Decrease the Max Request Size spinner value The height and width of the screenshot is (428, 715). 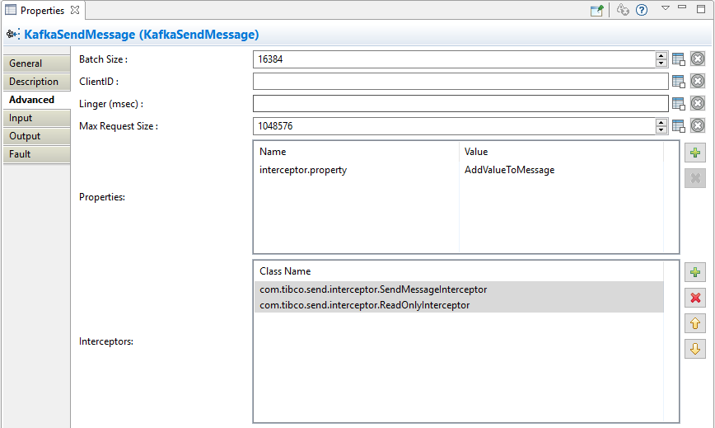tap(661, 129)
